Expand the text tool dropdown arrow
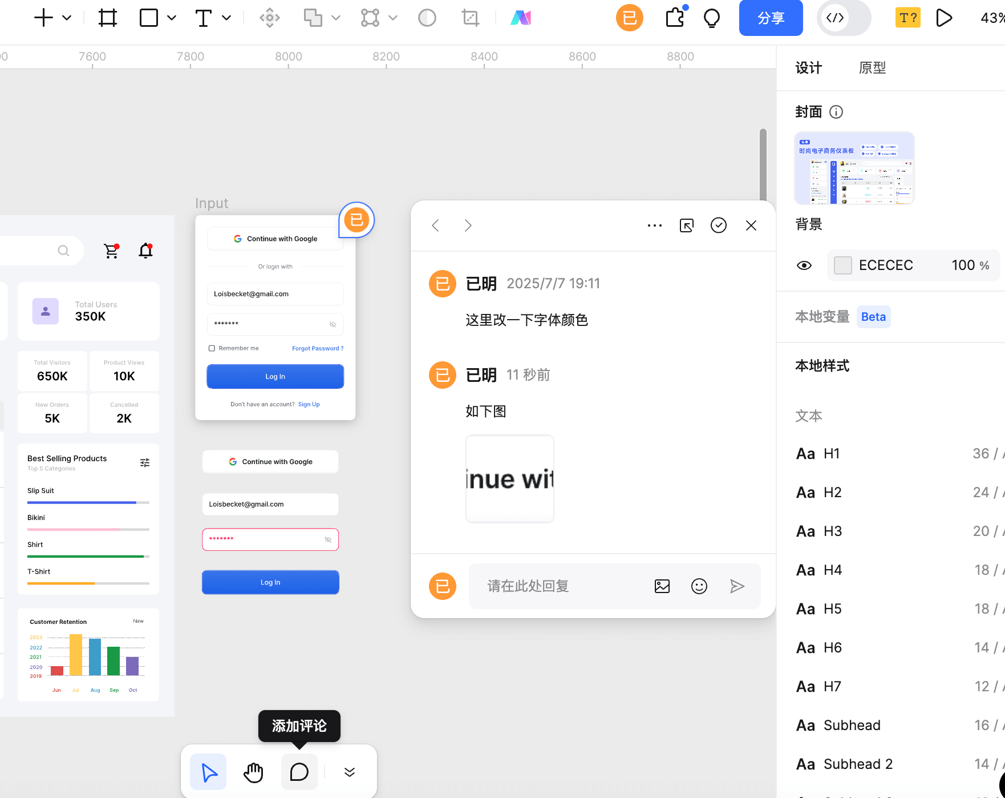 pyautogui.click(x=226, y=18)
